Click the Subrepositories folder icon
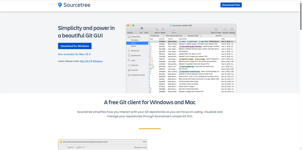302x150 pixels. tap(129, 75)
